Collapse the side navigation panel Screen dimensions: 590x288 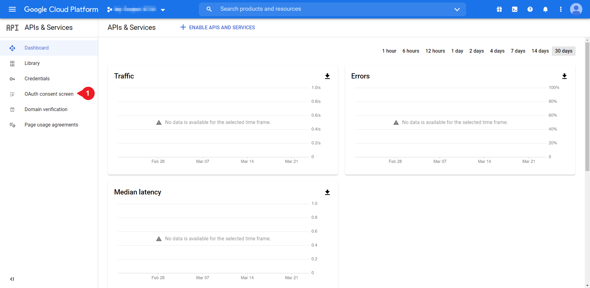[x=12, y=279]
